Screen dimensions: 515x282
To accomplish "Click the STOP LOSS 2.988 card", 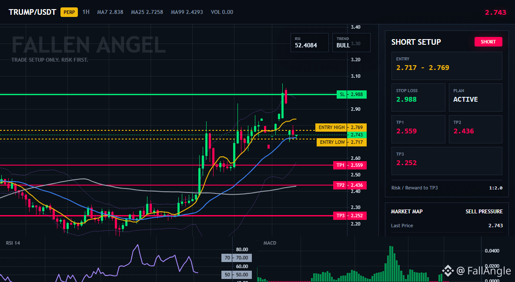I will coord(418,97).
